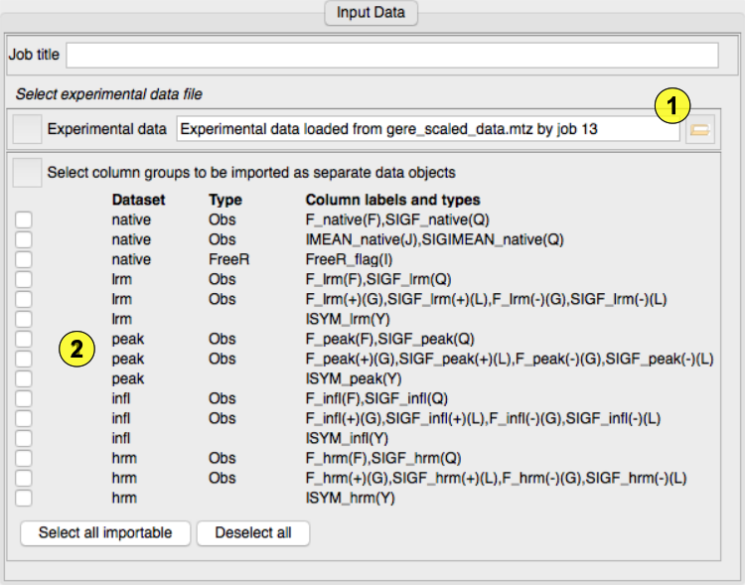Toggle the ISYM_hrm(Y) row checkbox

click(x=24, y=498)
